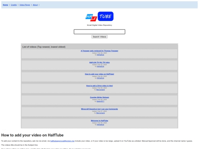Open the Credits navigation link

[x=14, y=5]
